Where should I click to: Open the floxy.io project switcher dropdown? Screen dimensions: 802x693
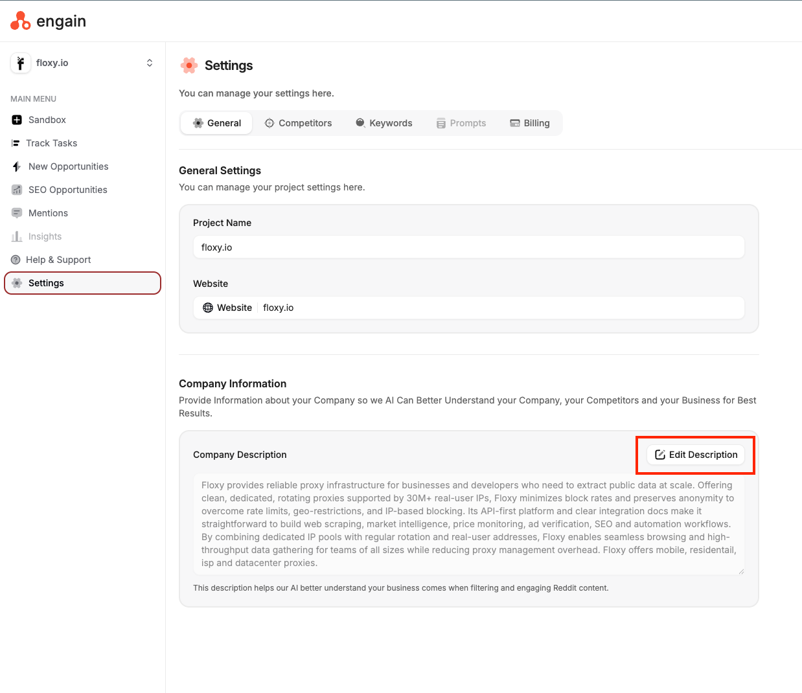click(150, 63)
